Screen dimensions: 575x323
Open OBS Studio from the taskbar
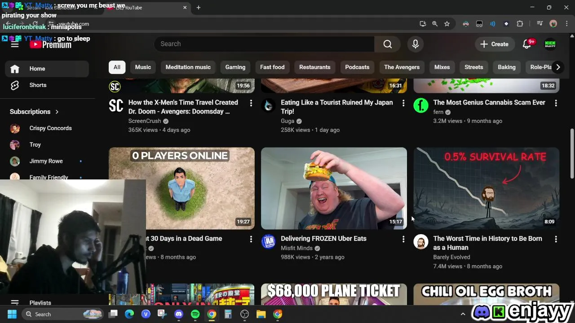pos(245,314)
